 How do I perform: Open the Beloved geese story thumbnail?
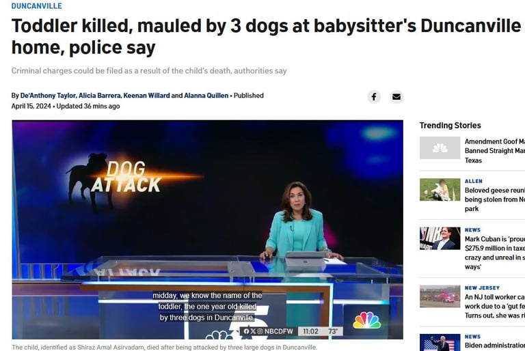pos(440,190)
